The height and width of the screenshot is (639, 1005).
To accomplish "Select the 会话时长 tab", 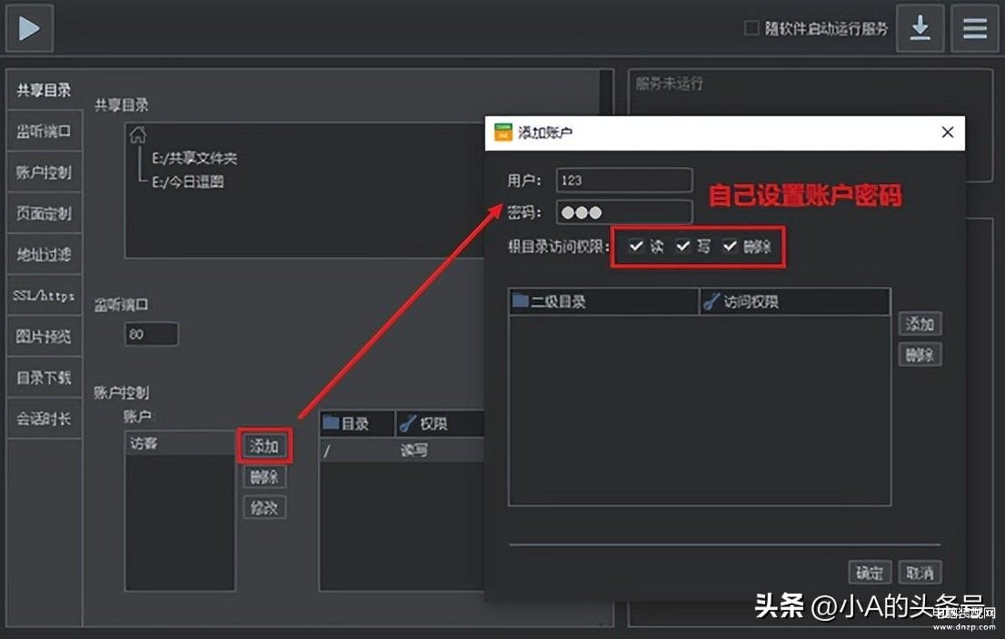I will click(x=44, y=418).
